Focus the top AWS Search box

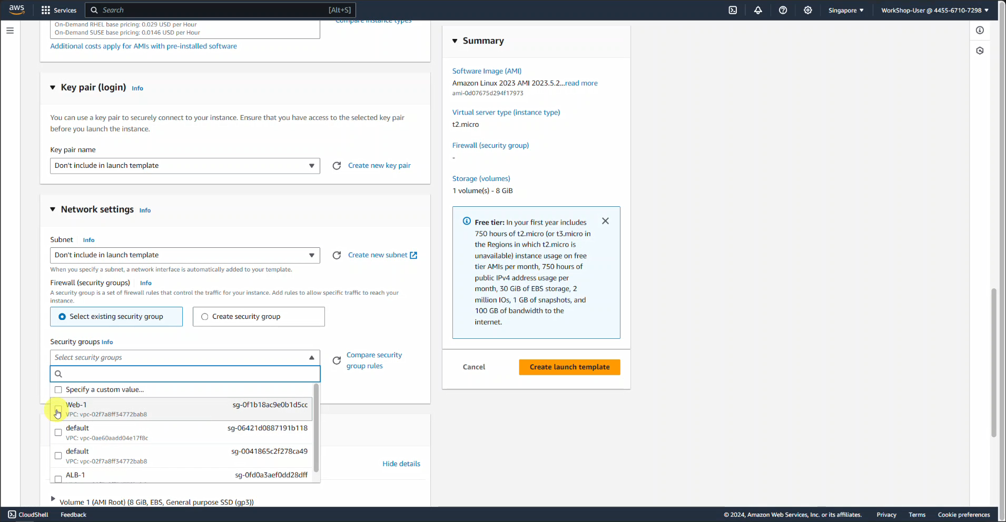pyautogui.click(x=221, y=10)
